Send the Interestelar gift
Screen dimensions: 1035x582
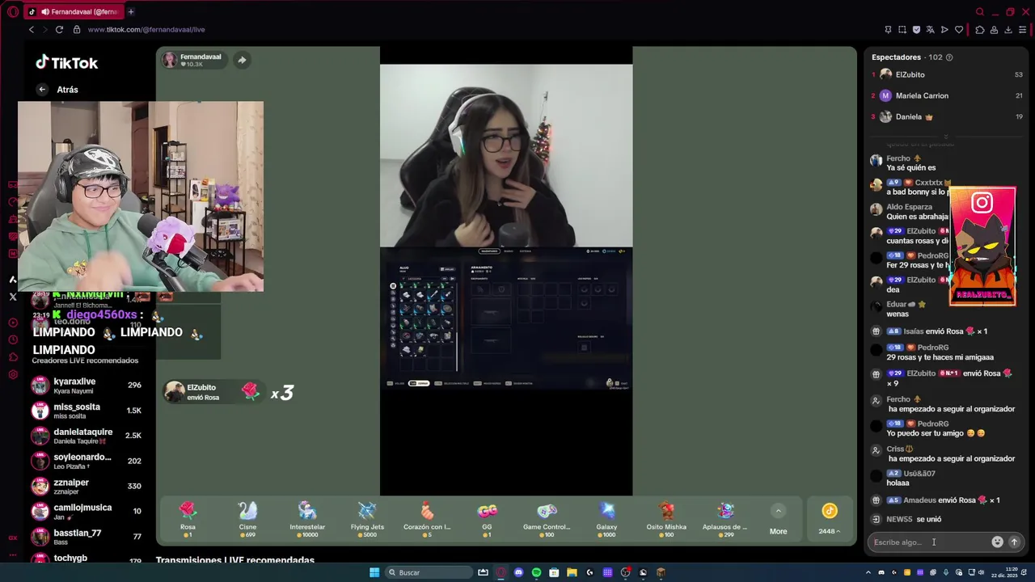(x=307, y=519)
